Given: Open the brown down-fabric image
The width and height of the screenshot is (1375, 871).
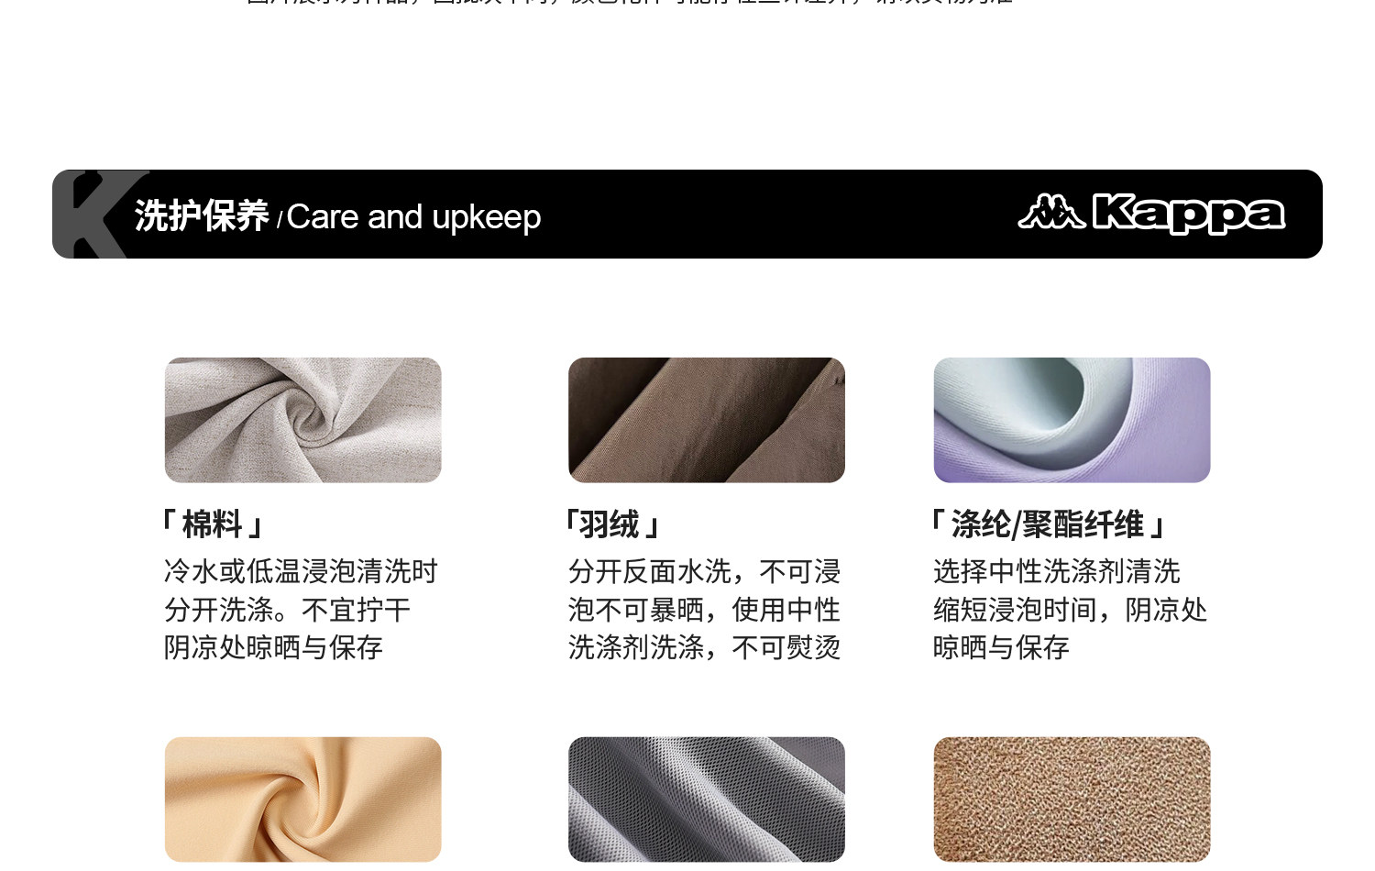Looking at the screenshot, I should click(x=707, y=420).
